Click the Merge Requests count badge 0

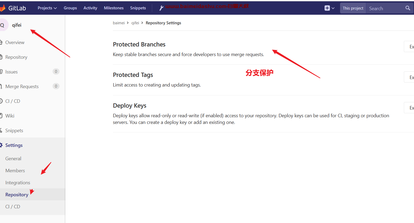click(x=56, y=86)
